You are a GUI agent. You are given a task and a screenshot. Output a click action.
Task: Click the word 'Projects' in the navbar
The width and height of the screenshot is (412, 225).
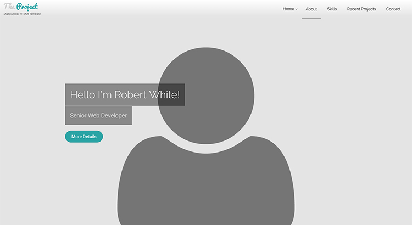368,9
